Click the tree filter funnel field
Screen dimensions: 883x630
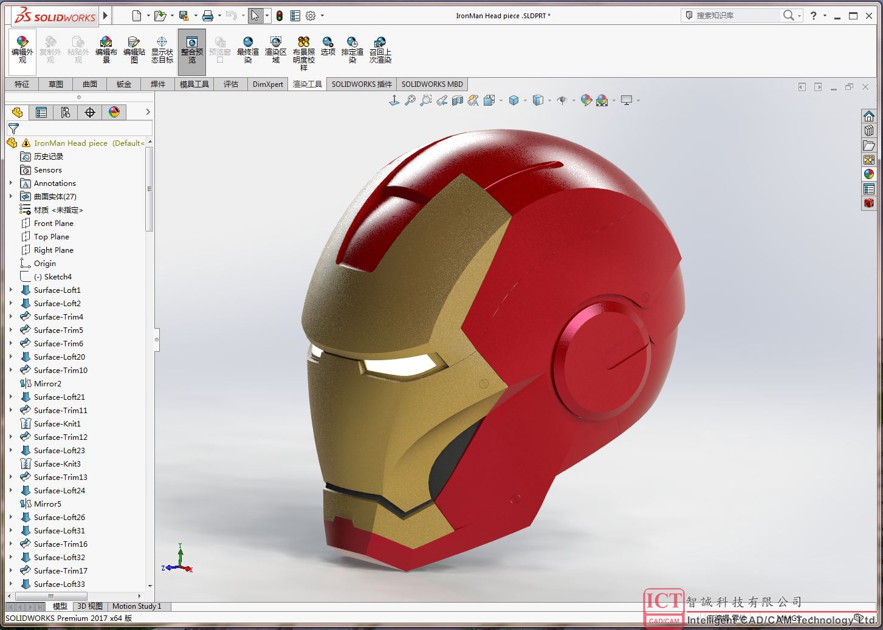click(79, 128)
